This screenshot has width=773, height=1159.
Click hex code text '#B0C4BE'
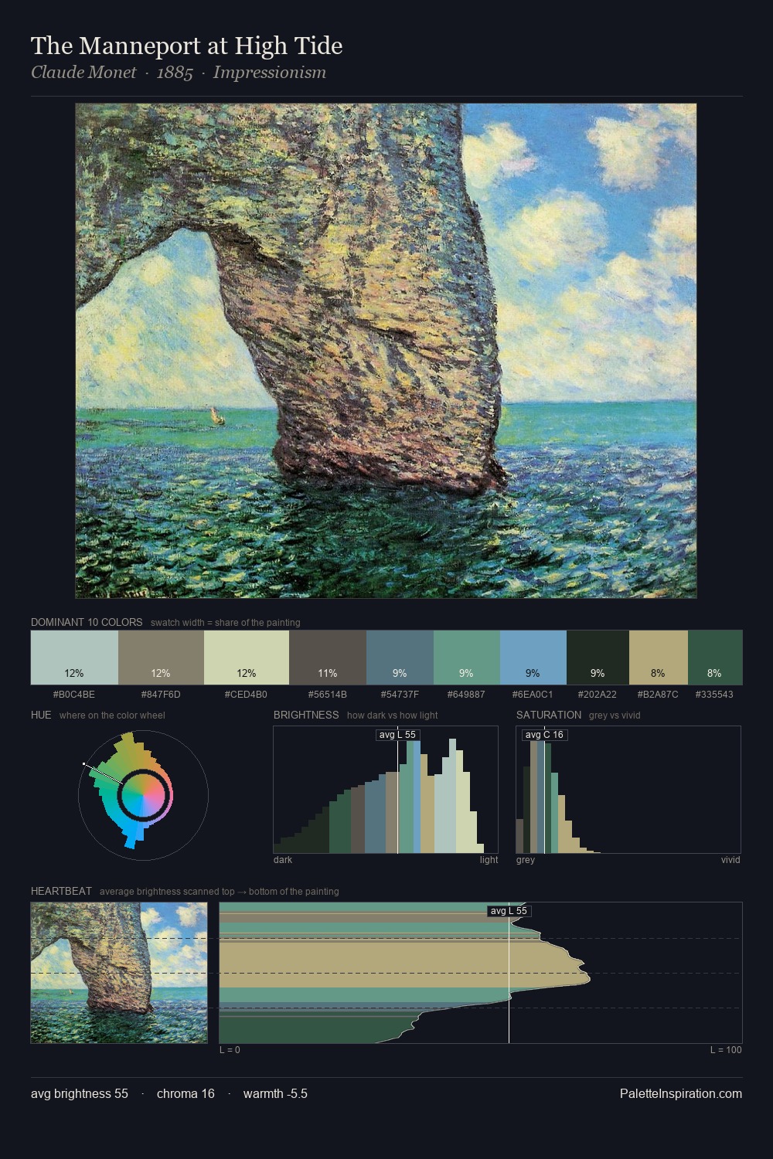pyautogui.click(x=74, y=695)
